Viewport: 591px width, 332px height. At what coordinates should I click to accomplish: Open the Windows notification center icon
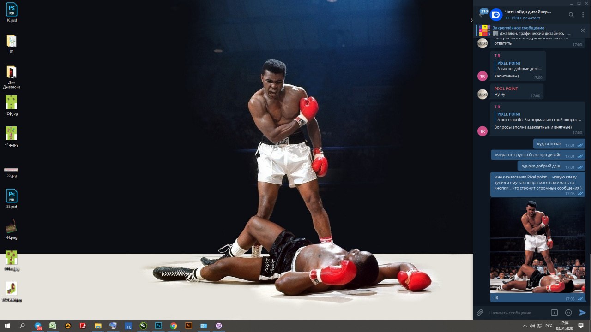(x=581, y=326)
